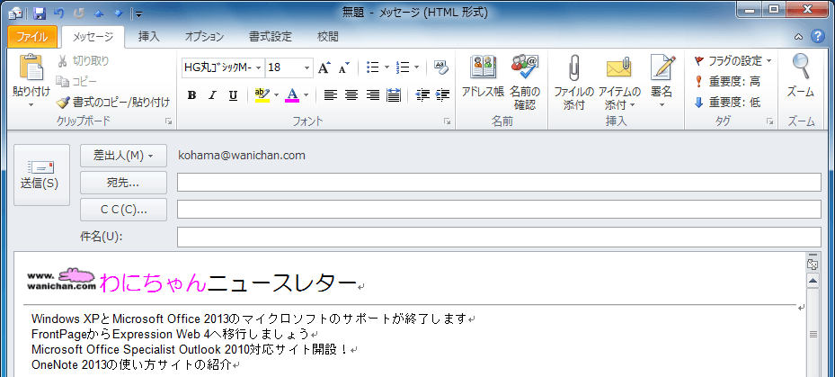Image resolution: width=835 pixels, height=377 pixels.
Task: Open フラグの設定 flag dropdown
Action: (733, 61)
